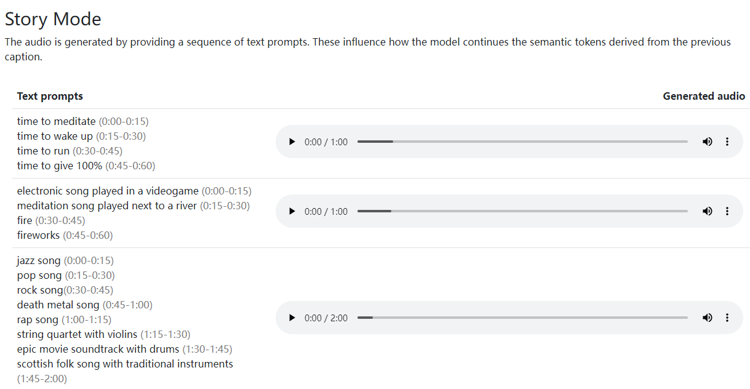
Task: Seek within the second audio player's progress bar
Action: 522,211
